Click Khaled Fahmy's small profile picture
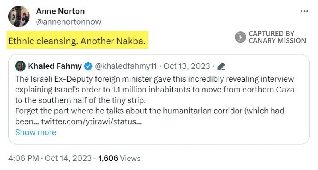318x170 pixels. 20,66
